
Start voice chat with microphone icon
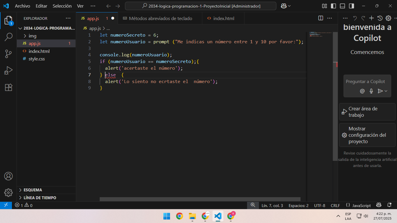click(371, 91)
